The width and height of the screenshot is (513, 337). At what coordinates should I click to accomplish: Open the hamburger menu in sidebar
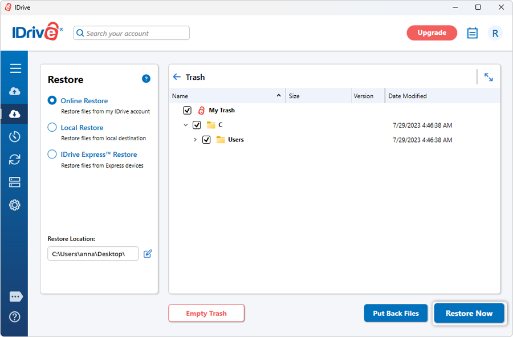coord(15,68)
